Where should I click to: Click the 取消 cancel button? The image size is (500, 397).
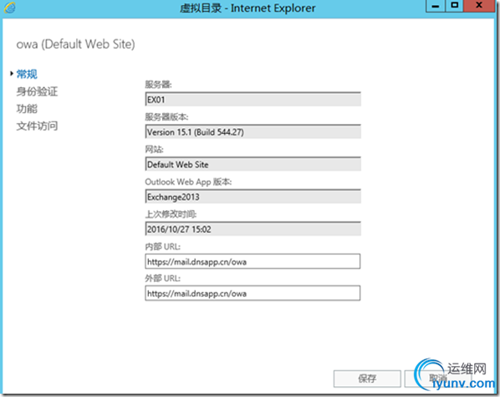437,379
